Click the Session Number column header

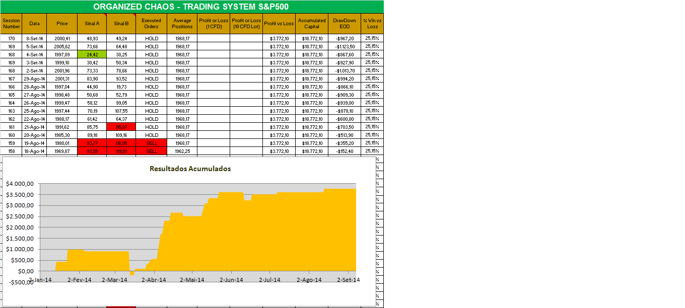12,24
